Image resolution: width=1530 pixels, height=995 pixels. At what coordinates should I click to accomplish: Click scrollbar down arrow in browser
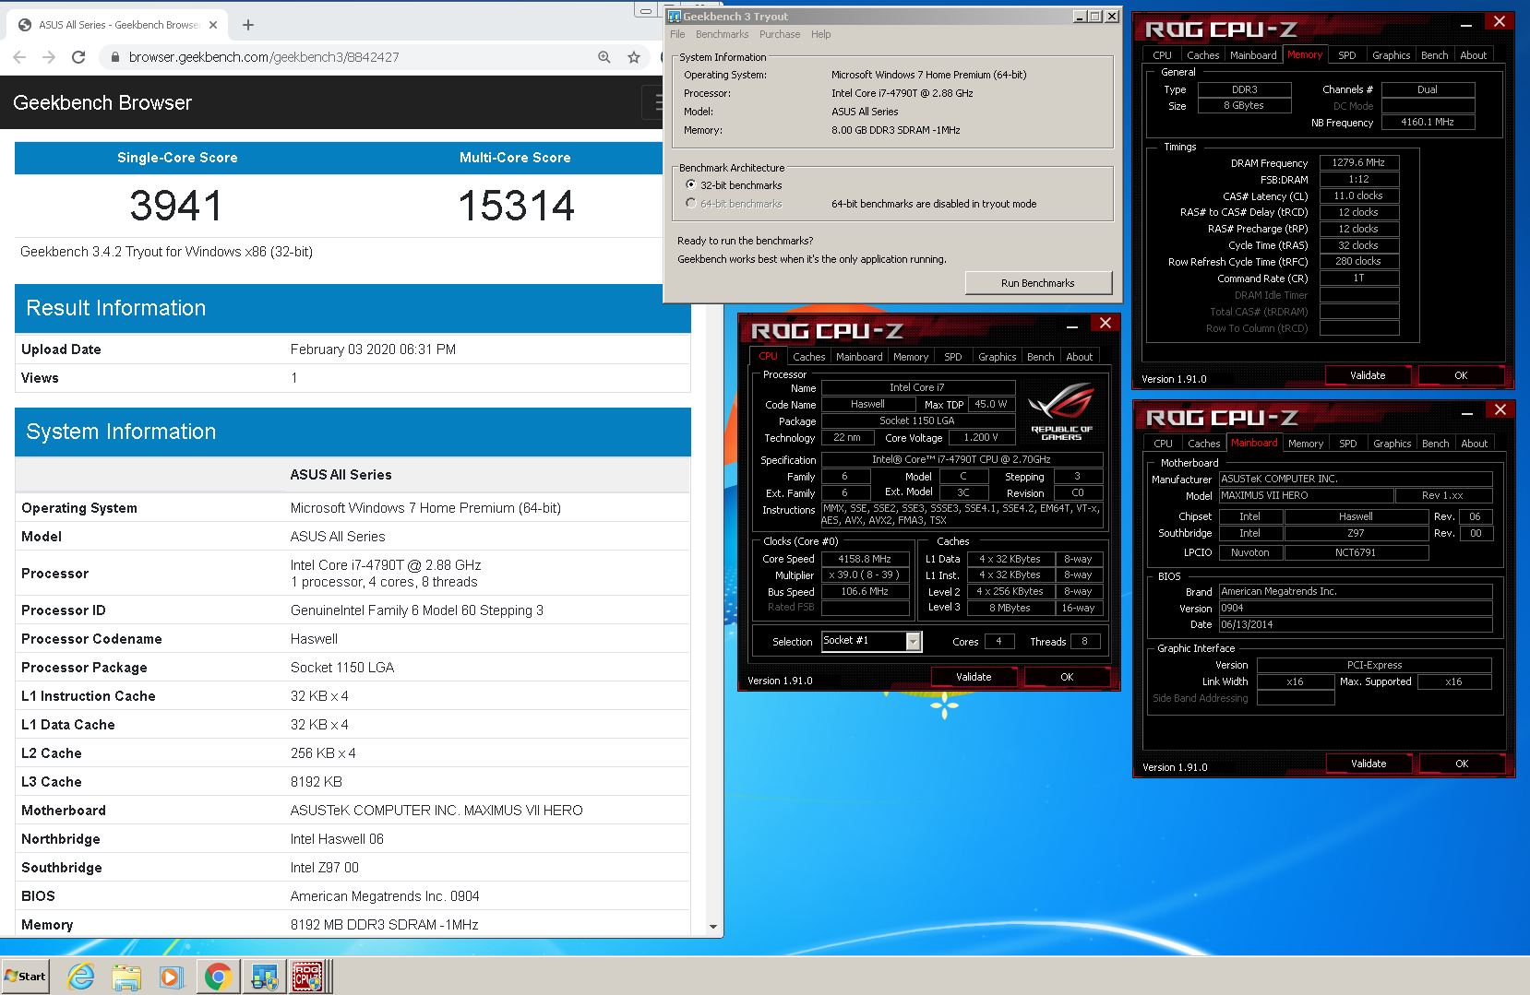(713, 927)
